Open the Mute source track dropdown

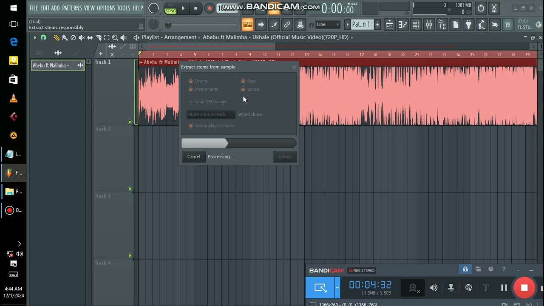tap(211, 114)
